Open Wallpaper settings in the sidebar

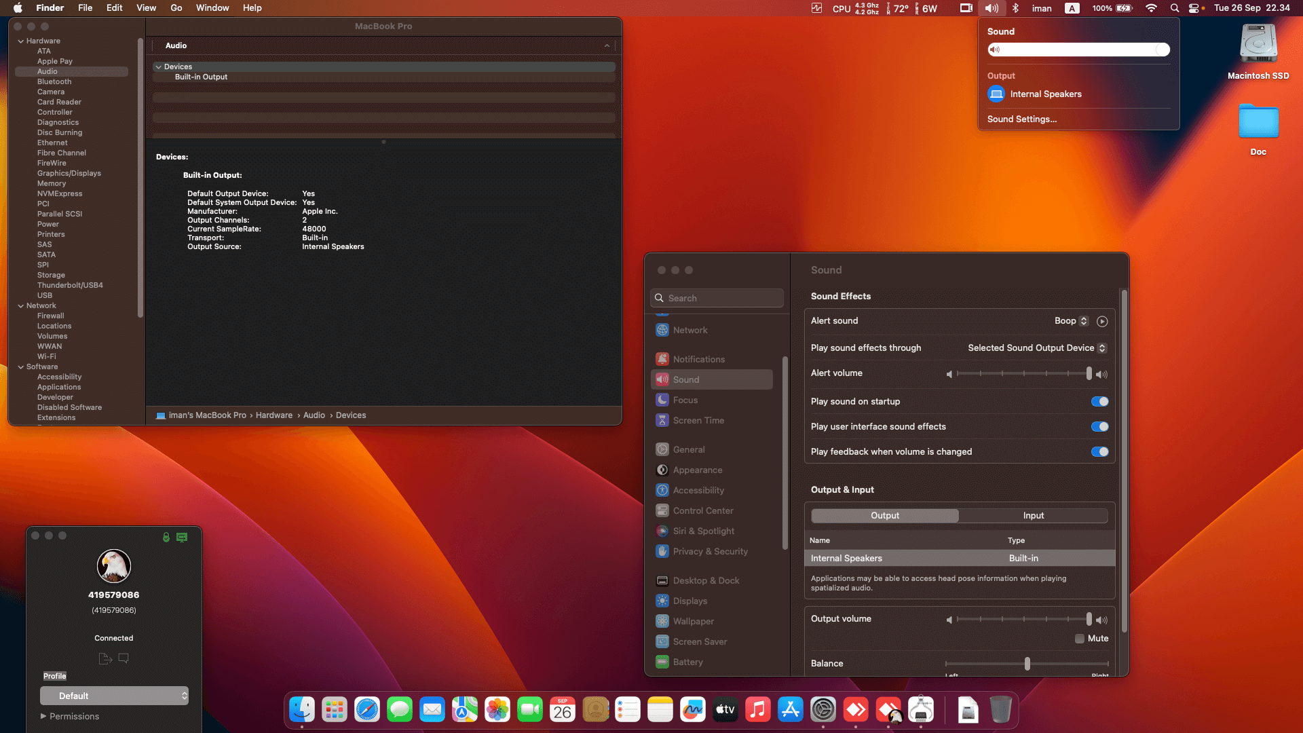[692, 621]
